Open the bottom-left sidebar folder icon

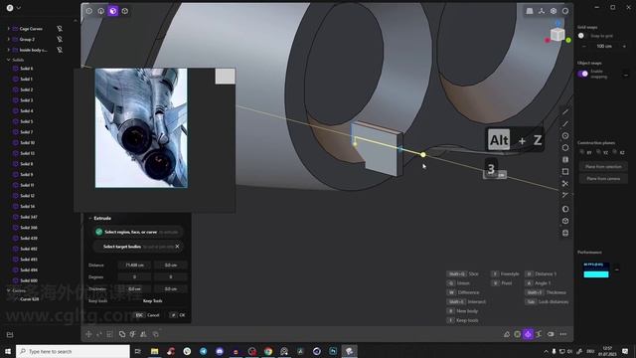pyautogui.click(x=10, y=334)
